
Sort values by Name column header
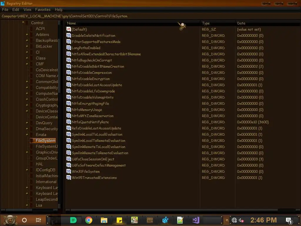pos(133,23)
